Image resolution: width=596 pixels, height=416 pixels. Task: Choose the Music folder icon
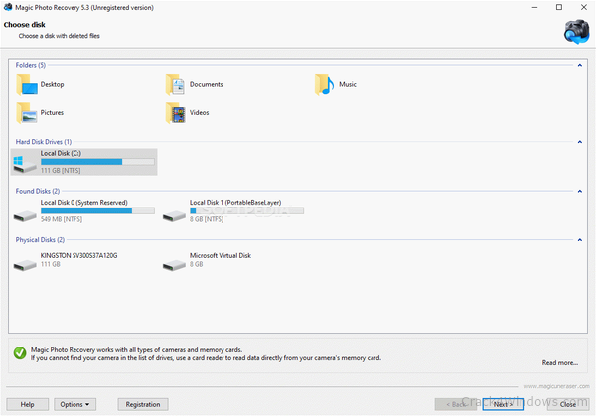324,84
